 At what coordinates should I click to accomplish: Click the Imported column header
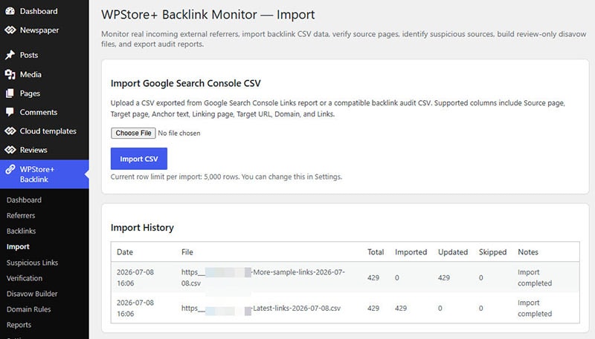[411, 252]
